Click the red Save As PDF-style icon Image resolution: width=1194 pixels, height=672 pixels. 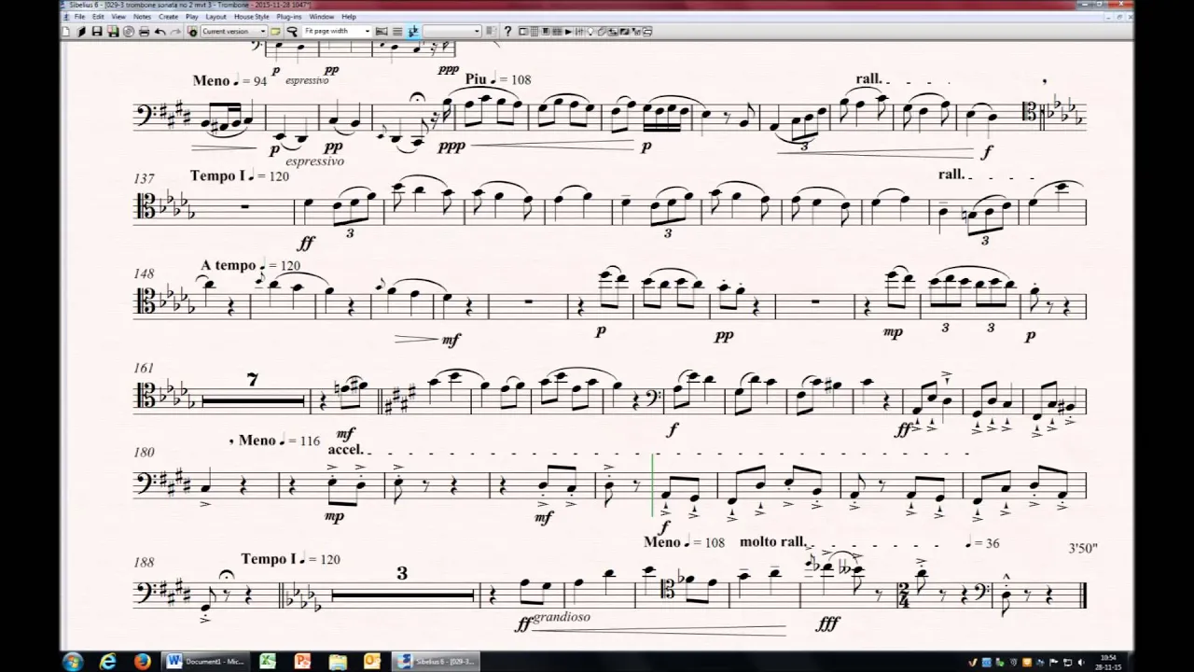(x=113, y=31)
